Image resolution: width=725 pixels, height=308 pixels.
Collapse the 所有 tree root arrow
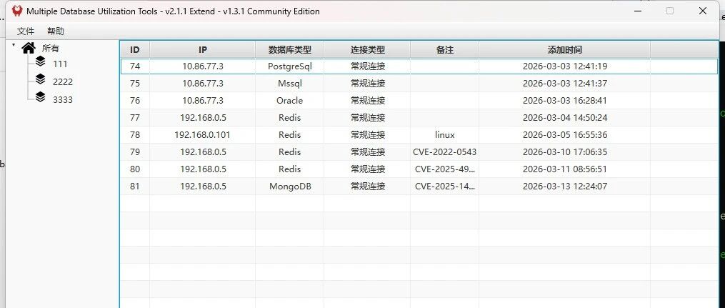click(14, 45)
